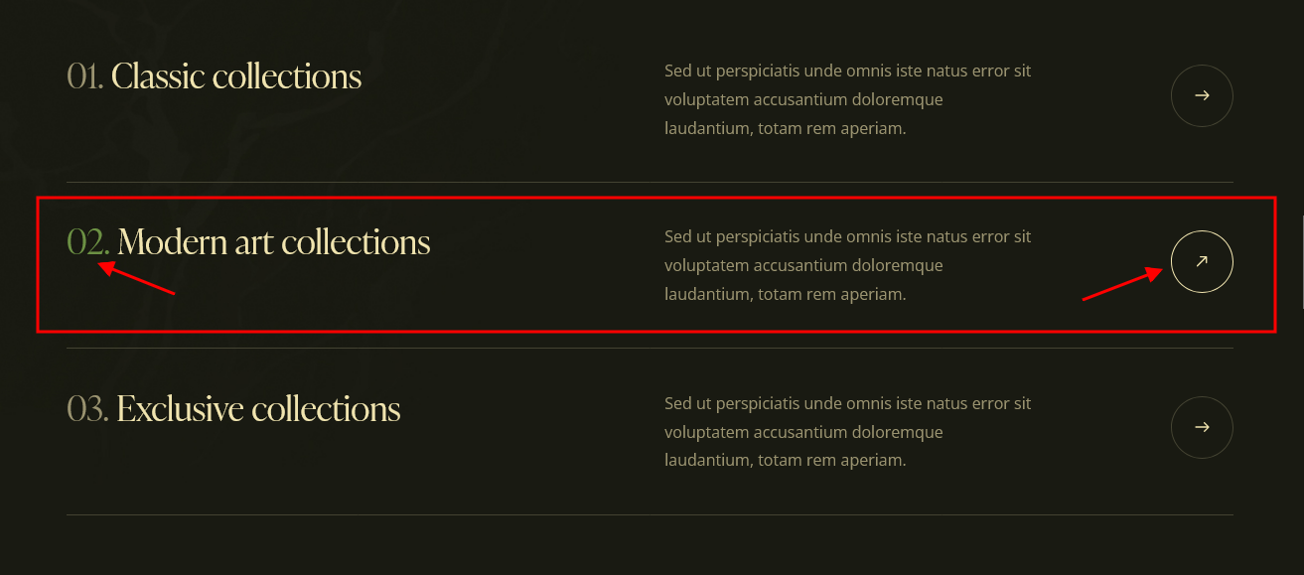The width and height of the screenshot is (1304, 575).
Task: Click the red annotation arrow pointing at 02.
Action: 136,278
